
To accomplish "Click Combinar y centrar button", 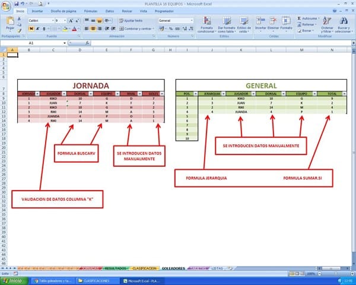I will (x=136, y=28).
